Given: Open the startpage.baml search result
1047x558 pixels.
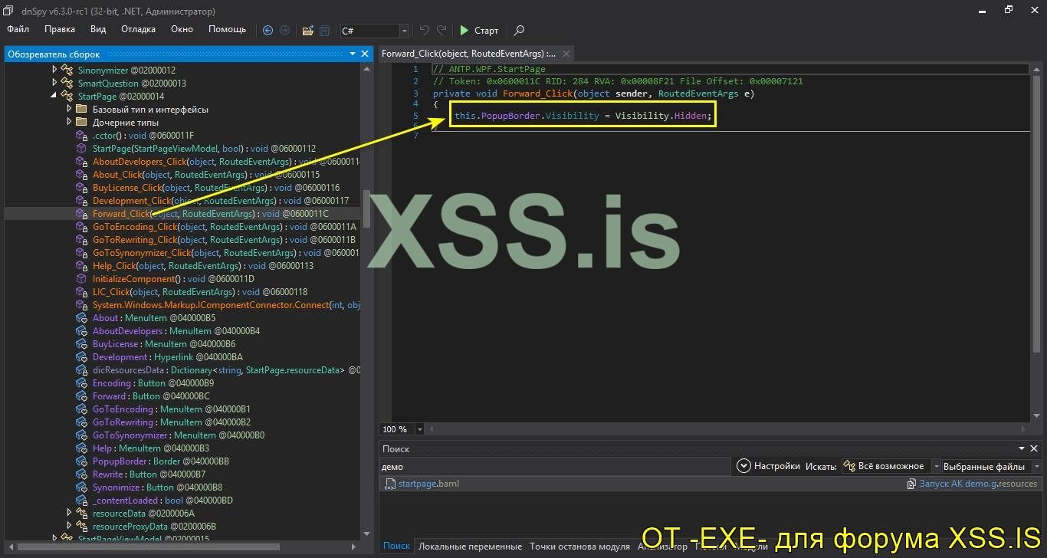Looking at the screenshot, I should [428, 484].
